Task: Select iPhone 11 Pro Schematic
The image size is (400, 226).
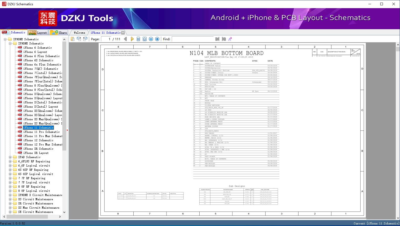Action: click(x=41, y=132)
